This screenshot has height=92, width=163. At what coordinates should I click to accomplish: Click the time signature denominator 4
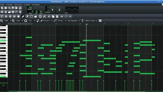[x=47, y=10]
